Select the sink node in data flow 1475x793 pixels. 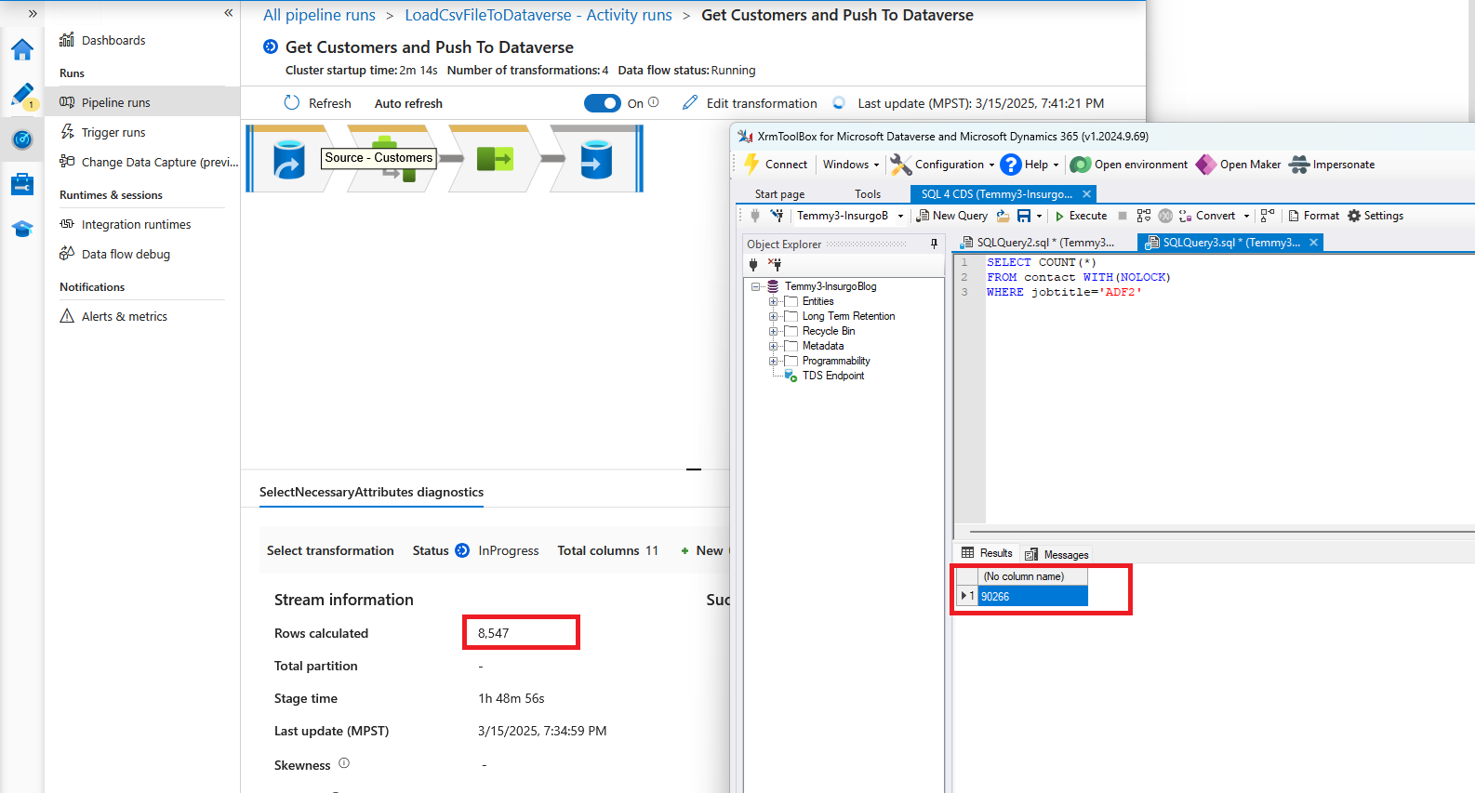tap(596, 159)
